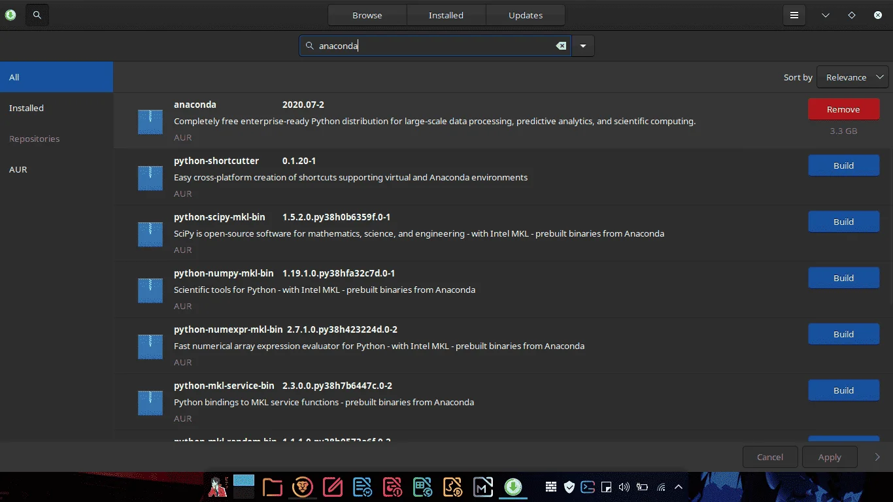Click the python-numexpr-mkl-bin package name
Viewport: 893px width, 502px height.
(228, 329)
